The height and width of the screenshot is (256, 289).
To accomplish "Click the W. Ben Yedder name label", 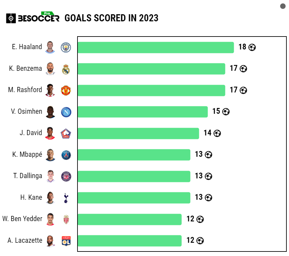I will [22, 219].
